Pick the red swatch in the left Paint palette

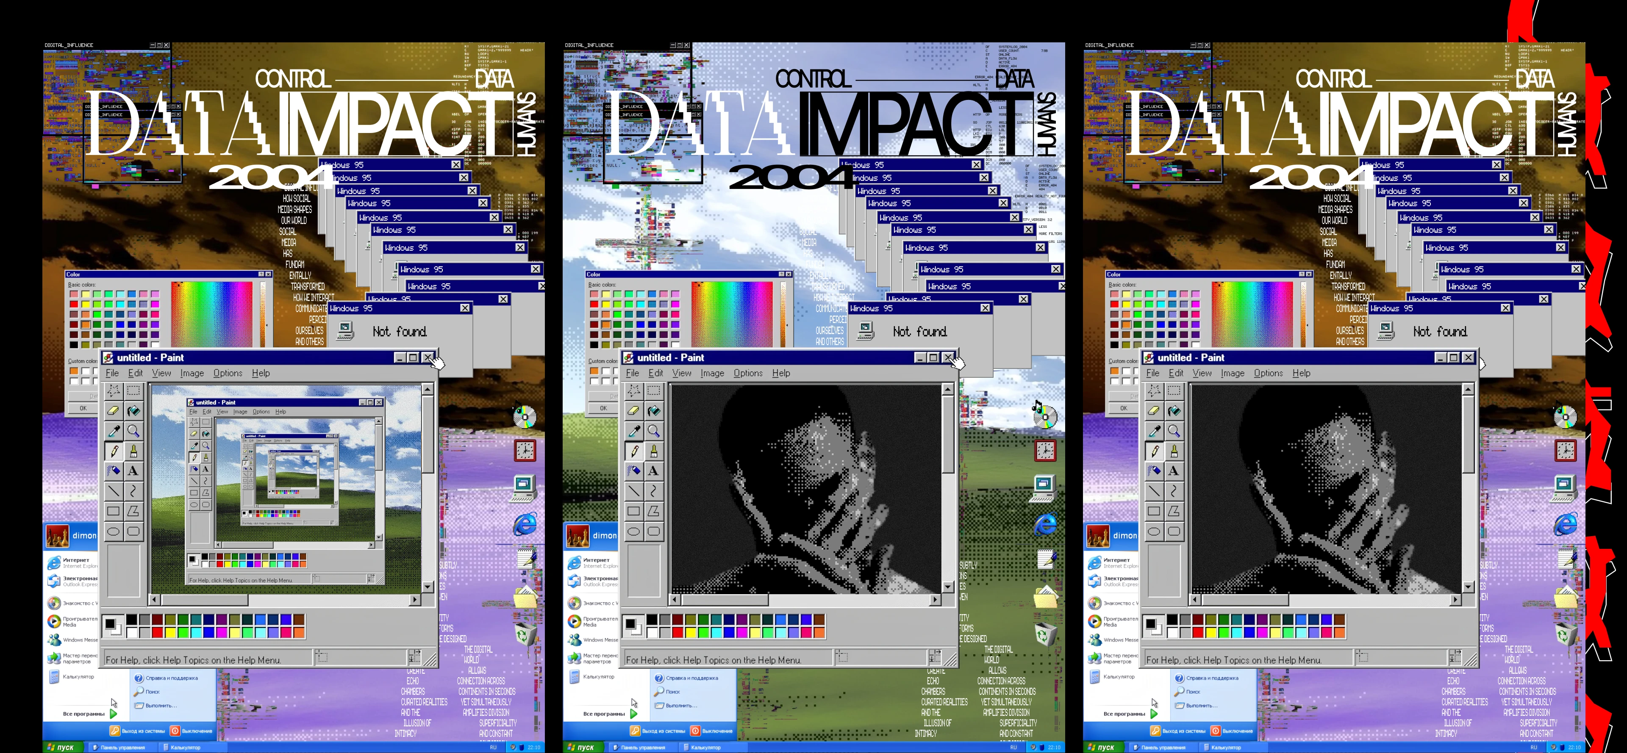(x=157, y=632)
